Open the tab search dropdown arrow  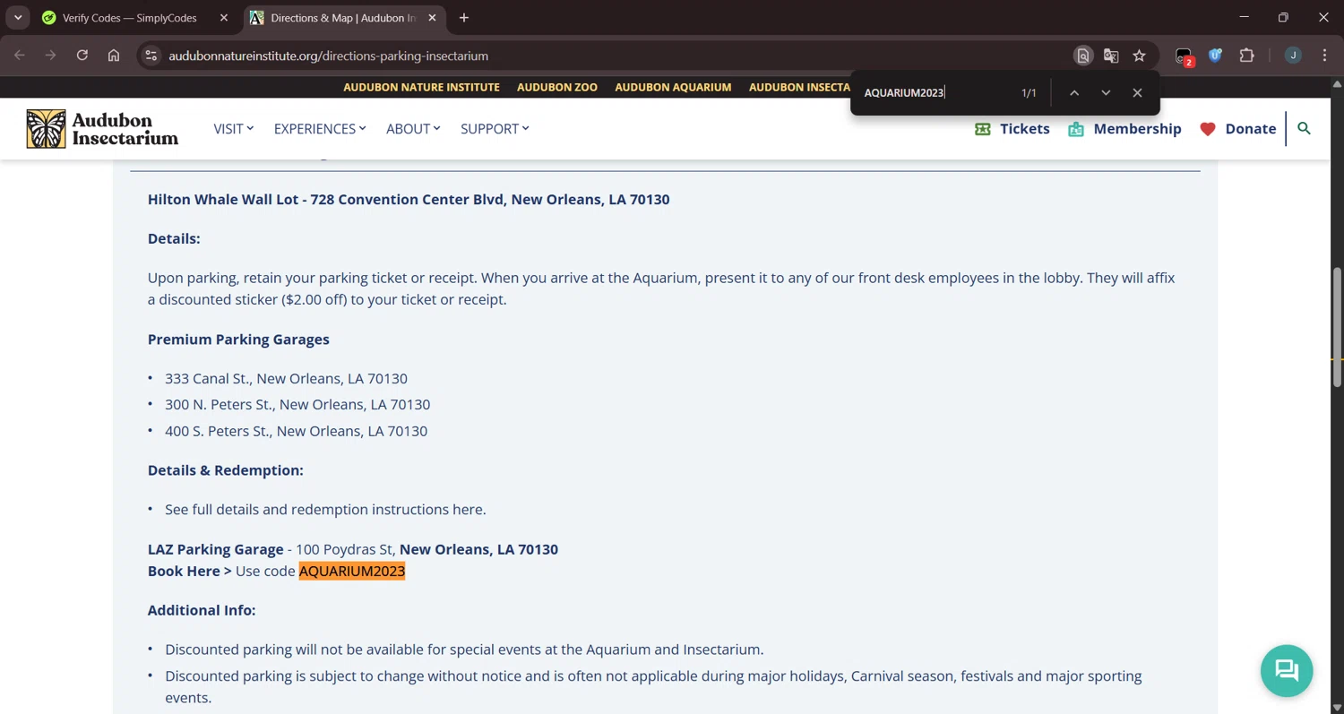(x=18, y=18)
